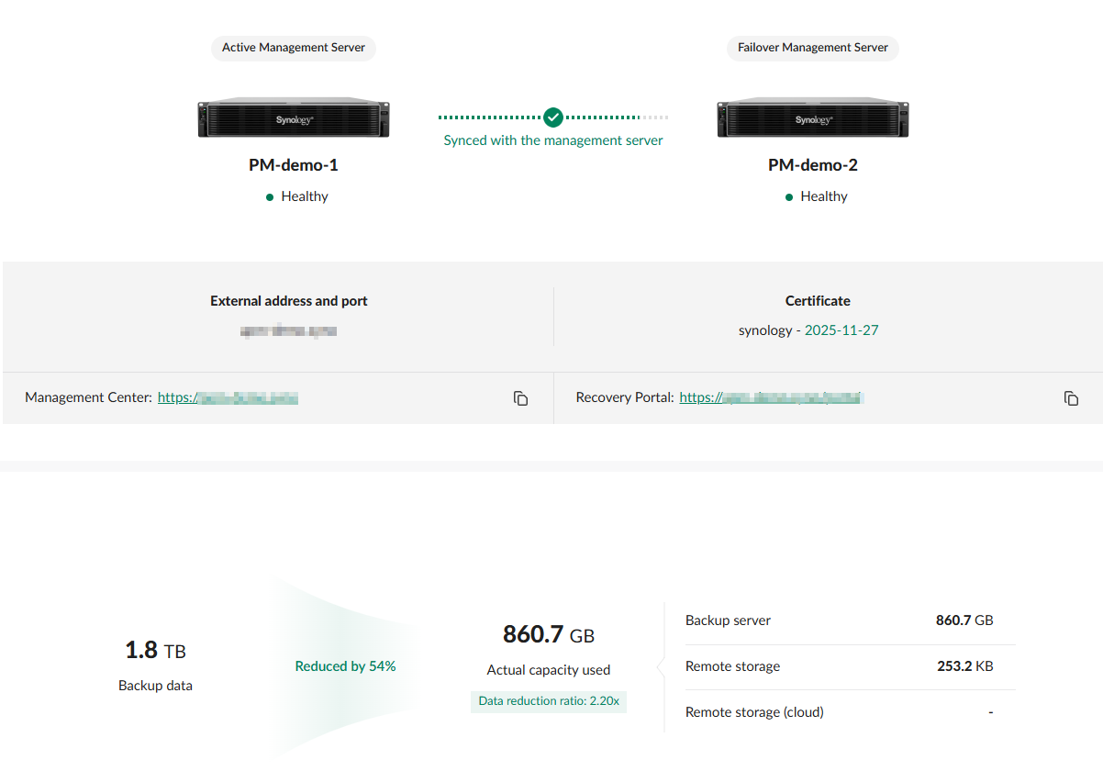This screenshot has height=771, width=1103.
Task: Click the Active Management Server badge
Action: pos(294,48)
